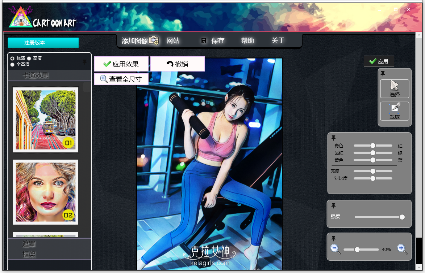Click the zoom in magnifier icon
The width and height of the screenshot is (425, 273).
pos(402,249)
